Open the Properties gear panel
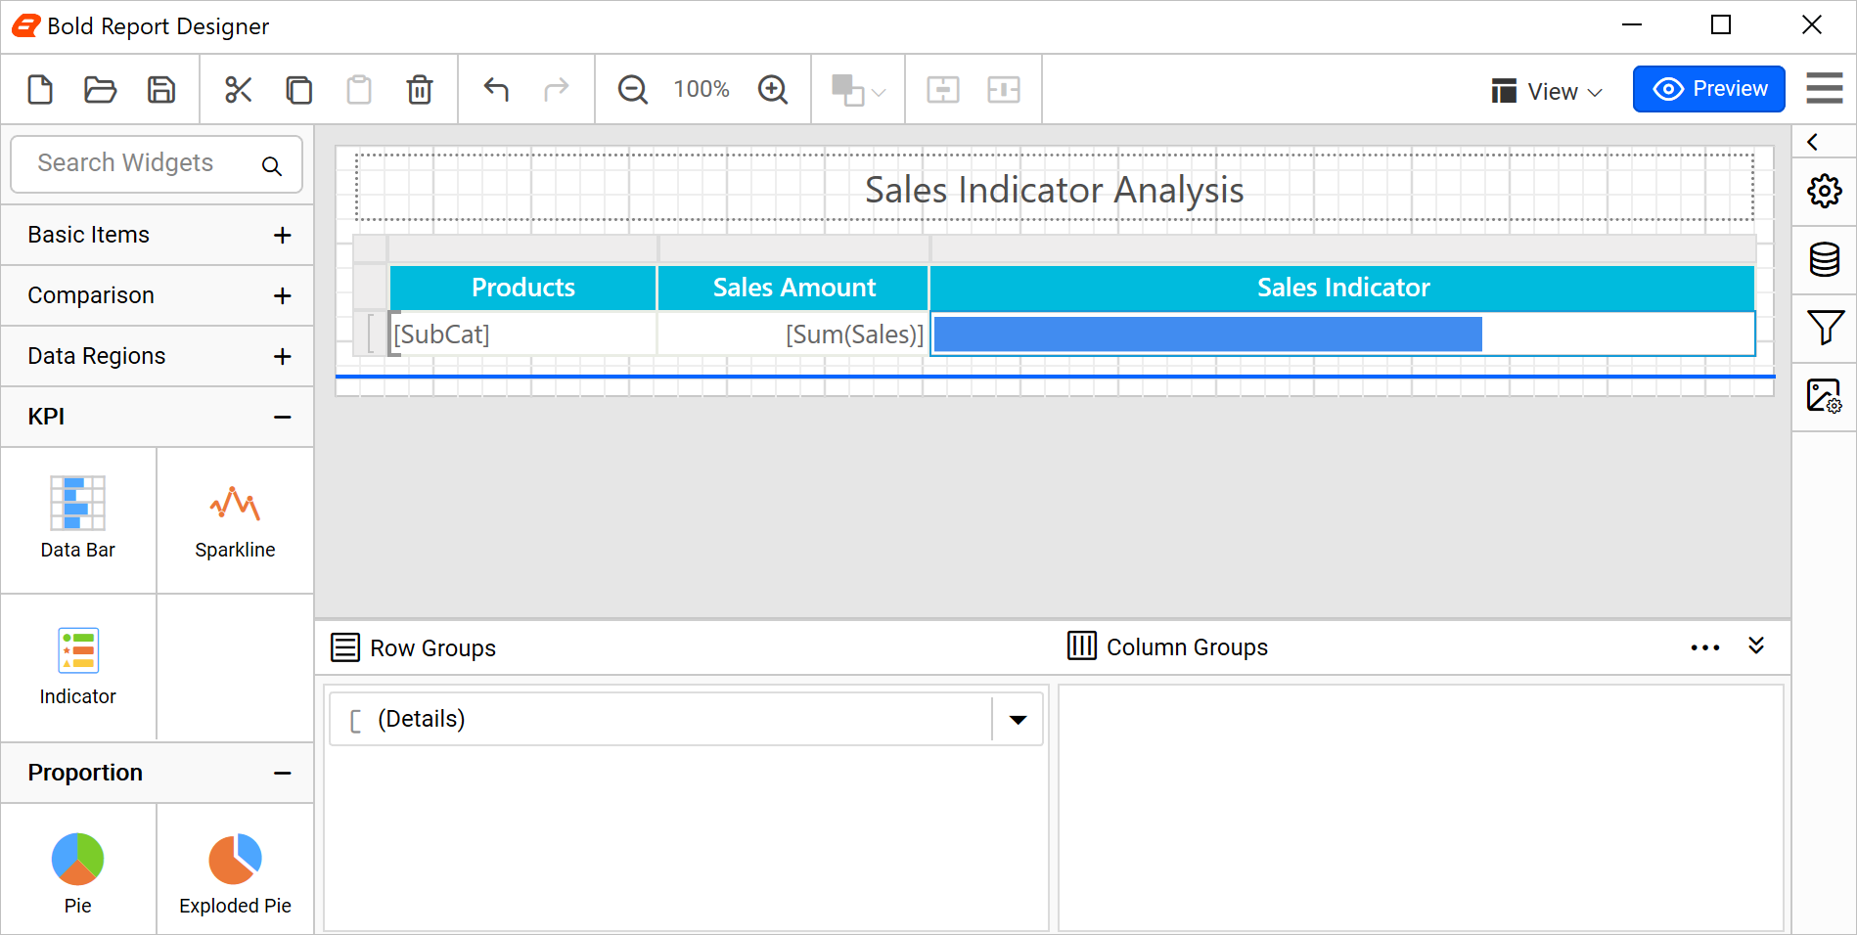The image size is (1857, 935). click(1825, 191)
